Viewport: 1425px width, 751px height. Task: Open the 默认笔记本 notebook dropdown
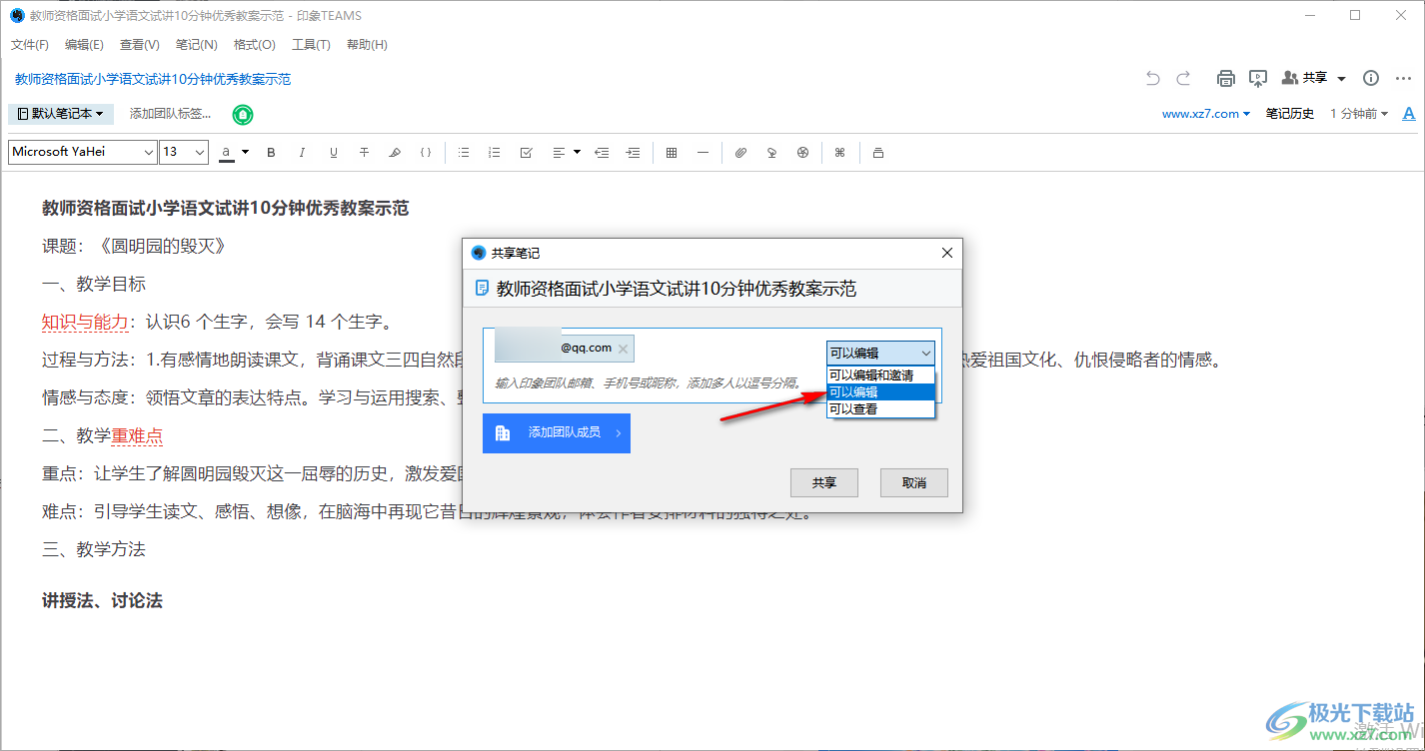[x=61, y=114]
